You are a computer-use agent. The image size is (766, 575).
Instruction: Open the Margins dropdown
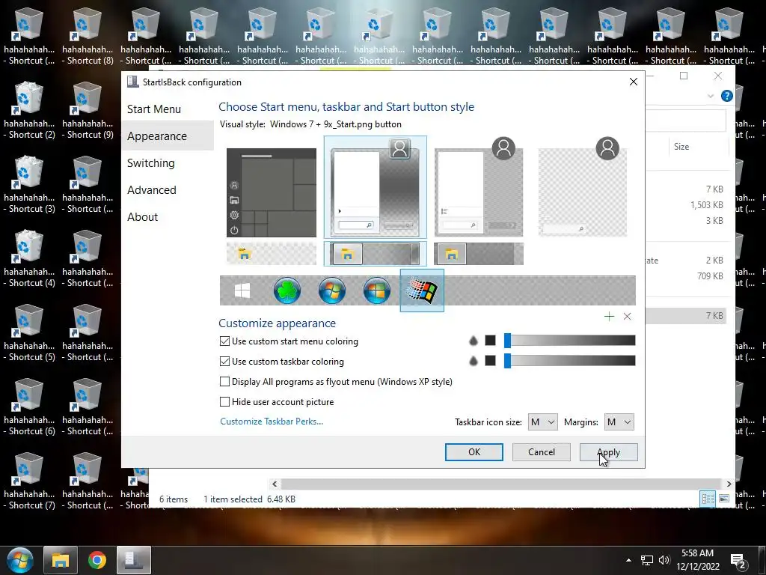tap(619, 422)
